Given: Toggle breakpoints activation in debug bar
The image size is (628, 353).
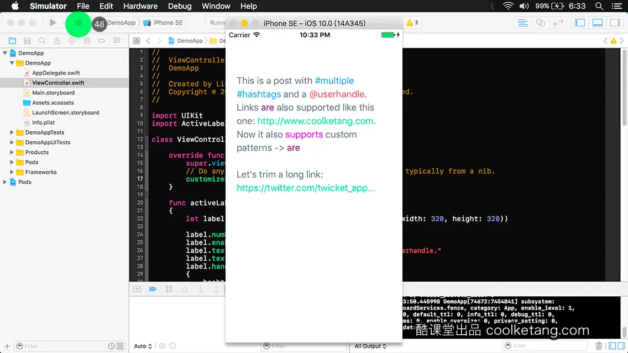Looking at the screenshot, I should (153, 289).
